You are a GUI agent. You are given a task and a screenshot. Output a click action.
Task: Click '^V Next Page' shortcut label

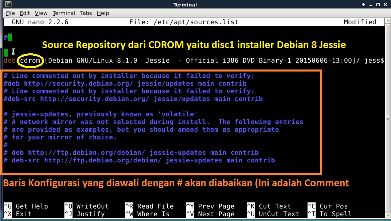[x=210, y=214]
